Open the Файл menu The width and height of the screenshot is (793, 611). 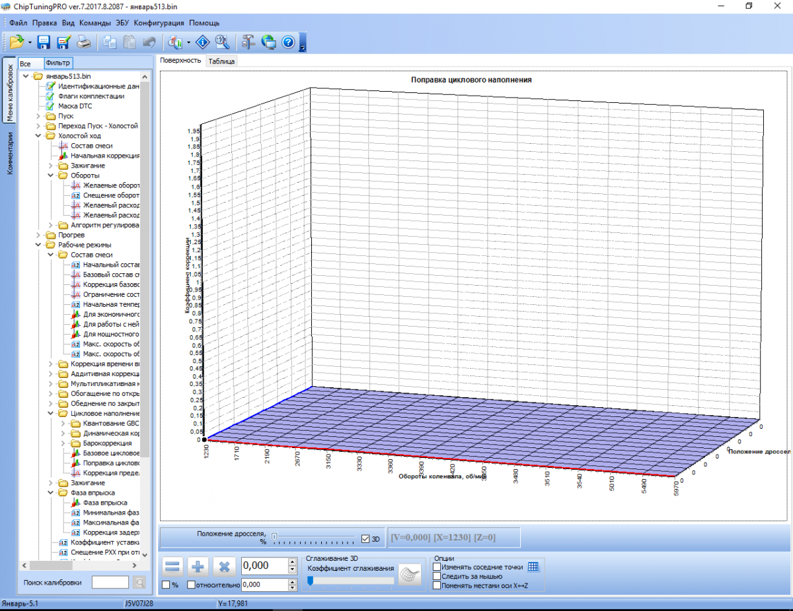[18, 22]
